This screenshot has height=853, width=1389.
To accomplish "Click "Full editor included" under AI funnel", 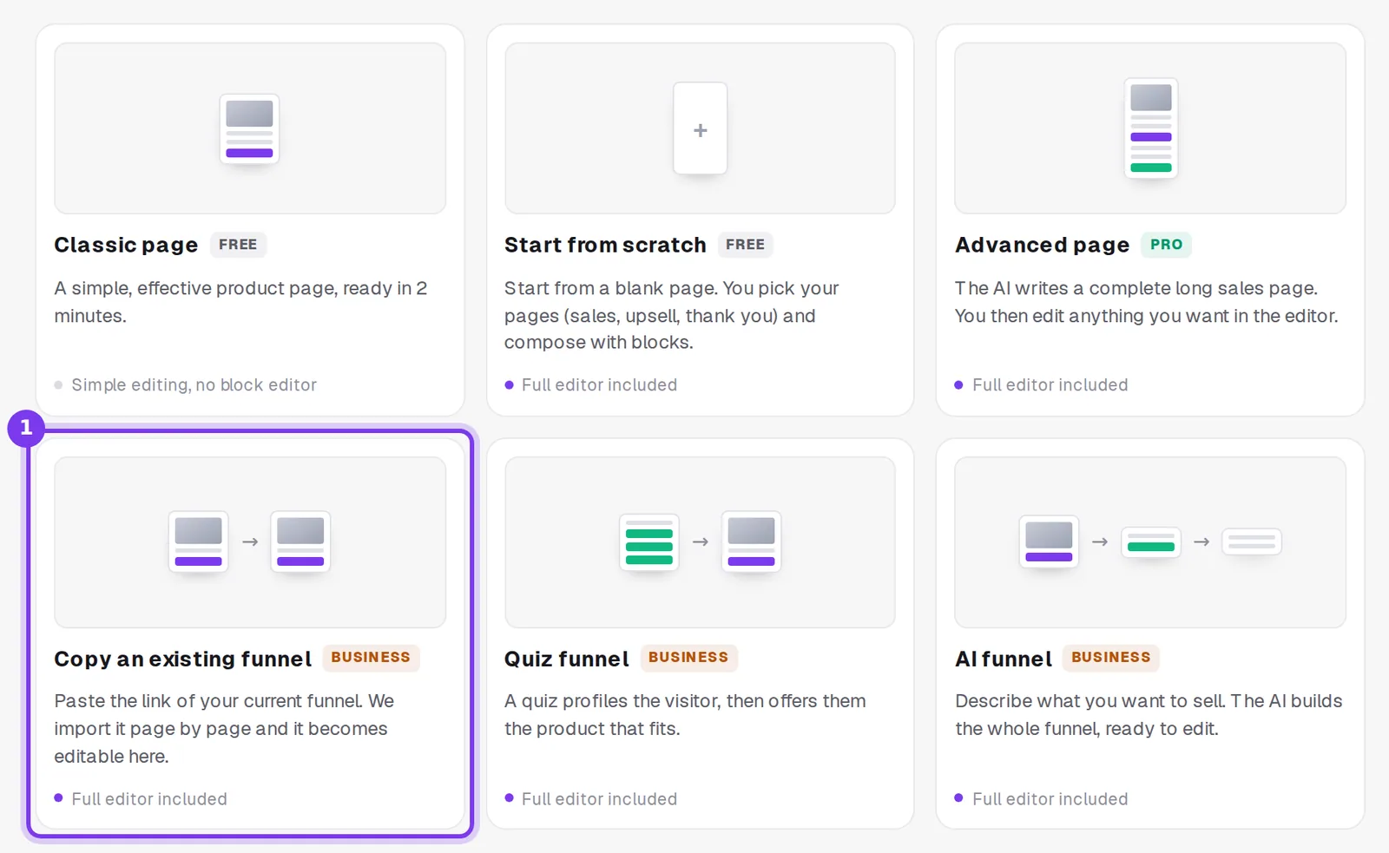I will click(x=1050, y=798).
